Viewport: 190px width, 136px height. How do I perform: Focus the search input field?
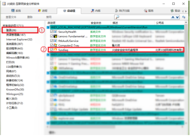click(145, 17)
